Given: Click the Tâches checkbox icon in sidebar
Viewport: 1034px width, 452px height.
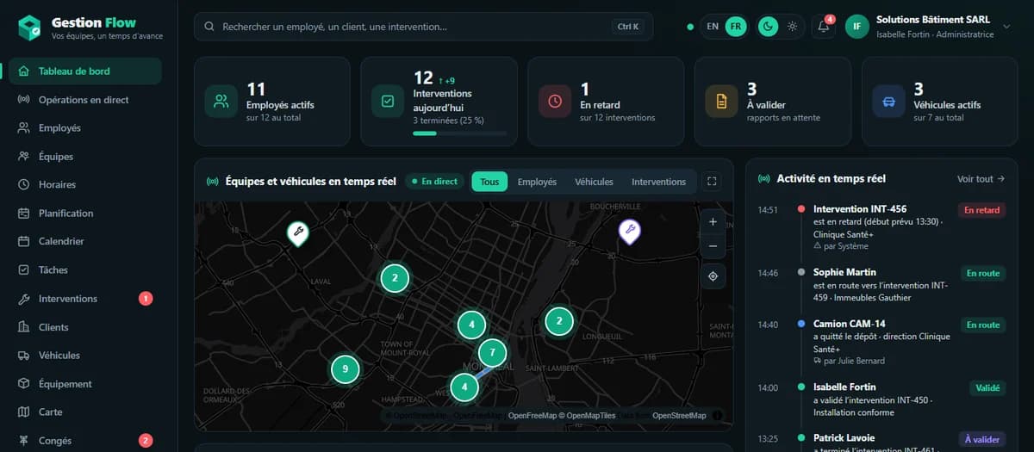Looking at the screenshot, I should (x=23, y=270).
